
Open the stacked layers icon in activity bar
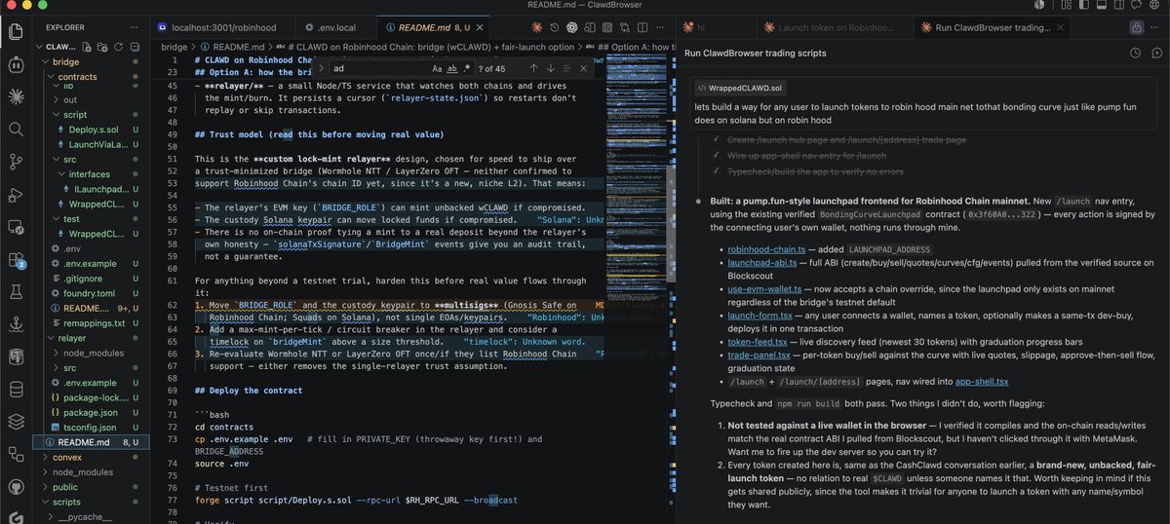[16, 421]
